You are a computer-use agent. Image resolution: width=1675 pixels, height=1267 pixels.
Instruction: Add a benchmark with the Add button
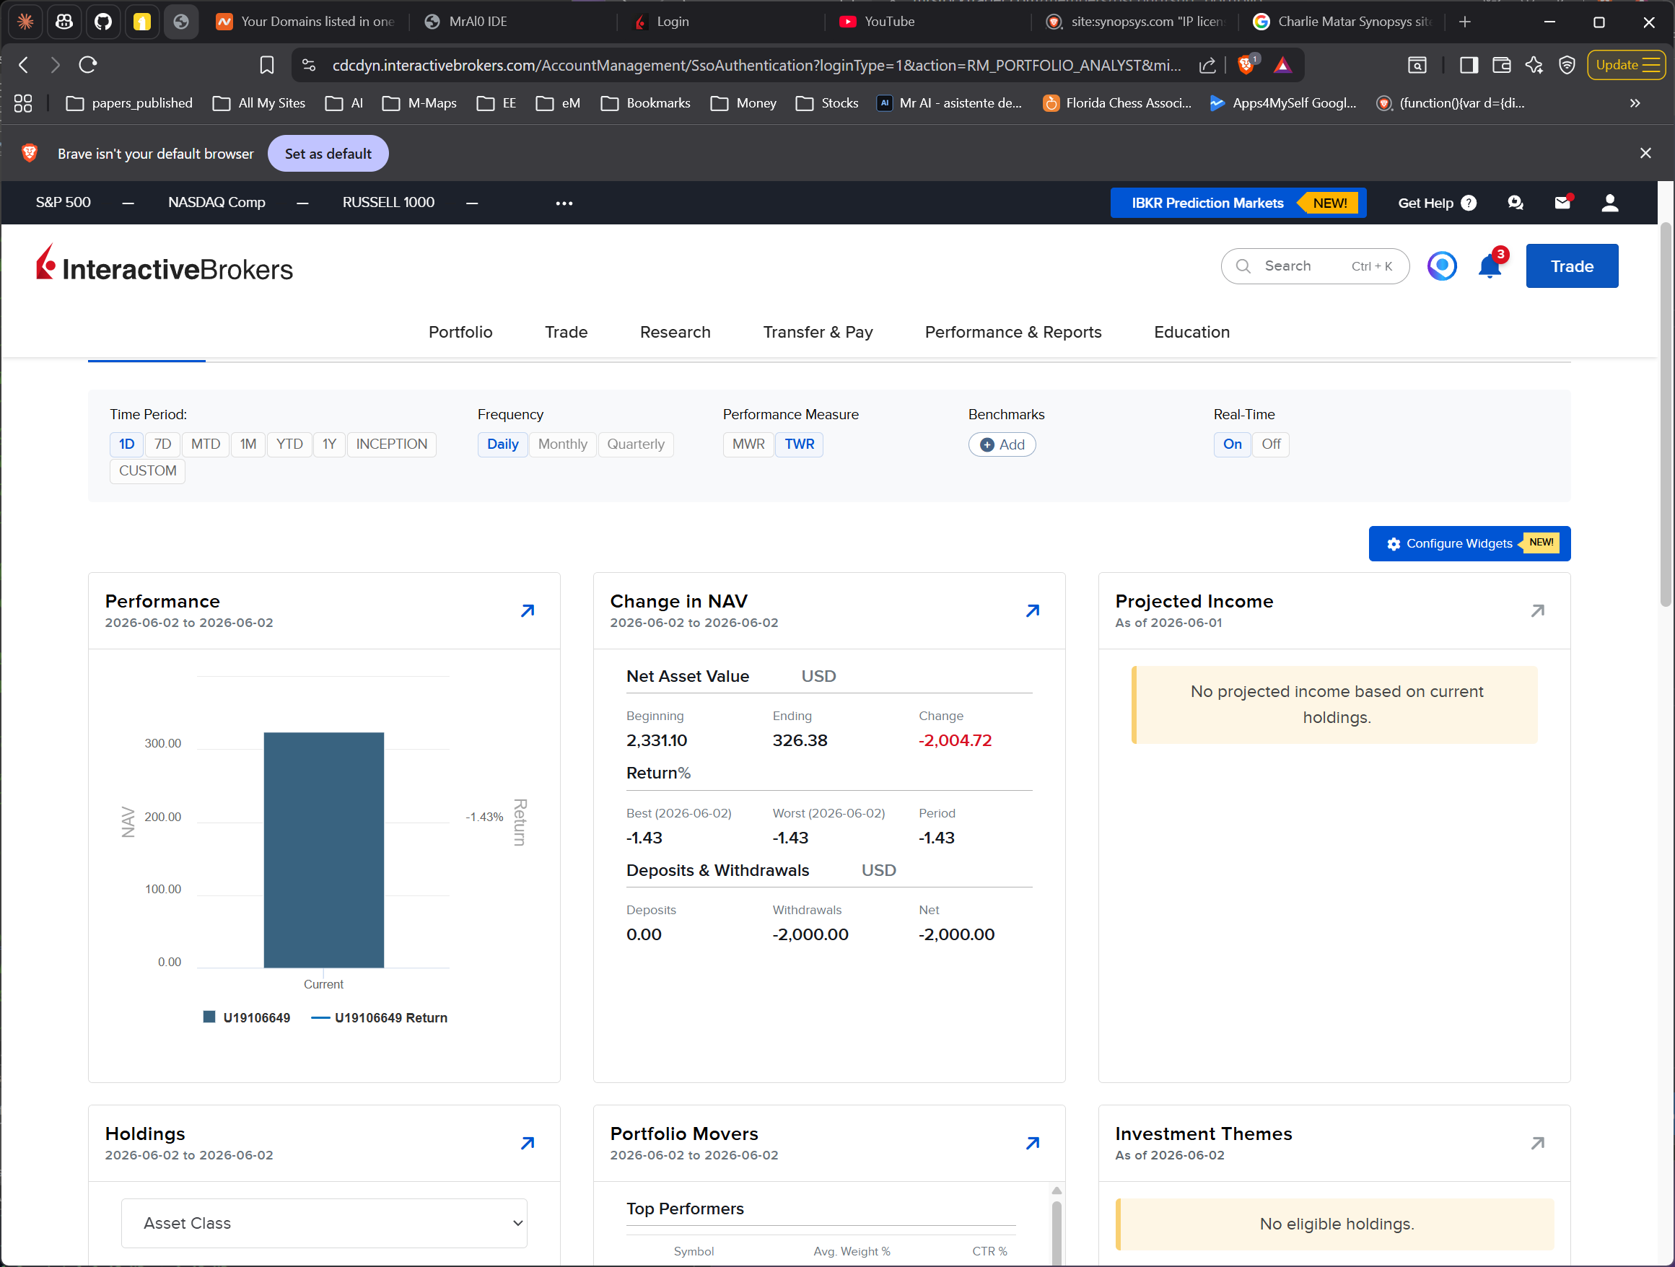coord(1002,444)
